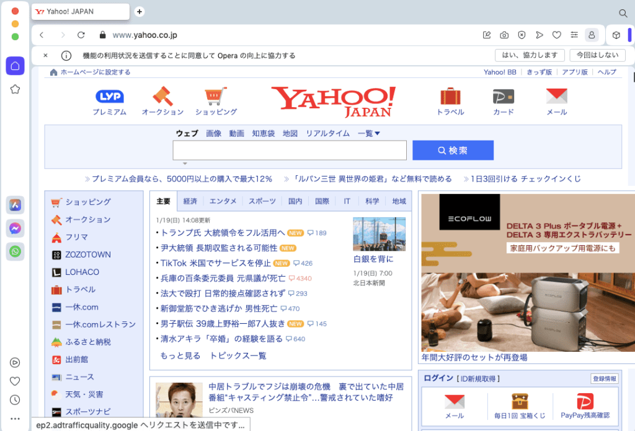Open Aria AI icon in sidebar
Viewport: 635px width, 431px height.
[x=15, y=205]
